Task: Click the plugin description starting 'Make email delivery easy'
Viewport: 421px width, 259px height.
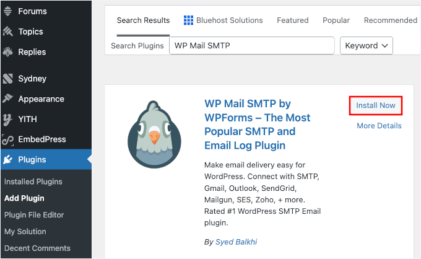Action: tap(263, 194)
